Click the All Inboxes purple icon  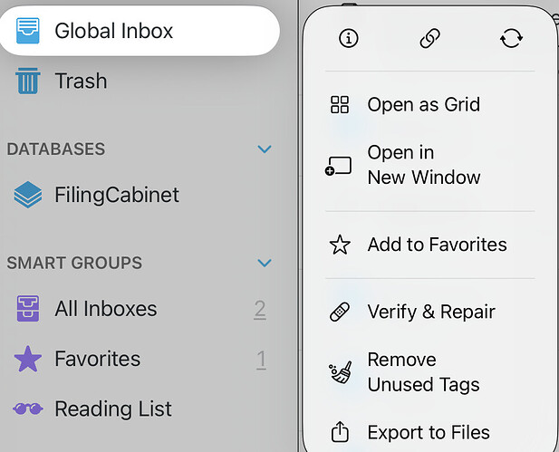point(28,310)
